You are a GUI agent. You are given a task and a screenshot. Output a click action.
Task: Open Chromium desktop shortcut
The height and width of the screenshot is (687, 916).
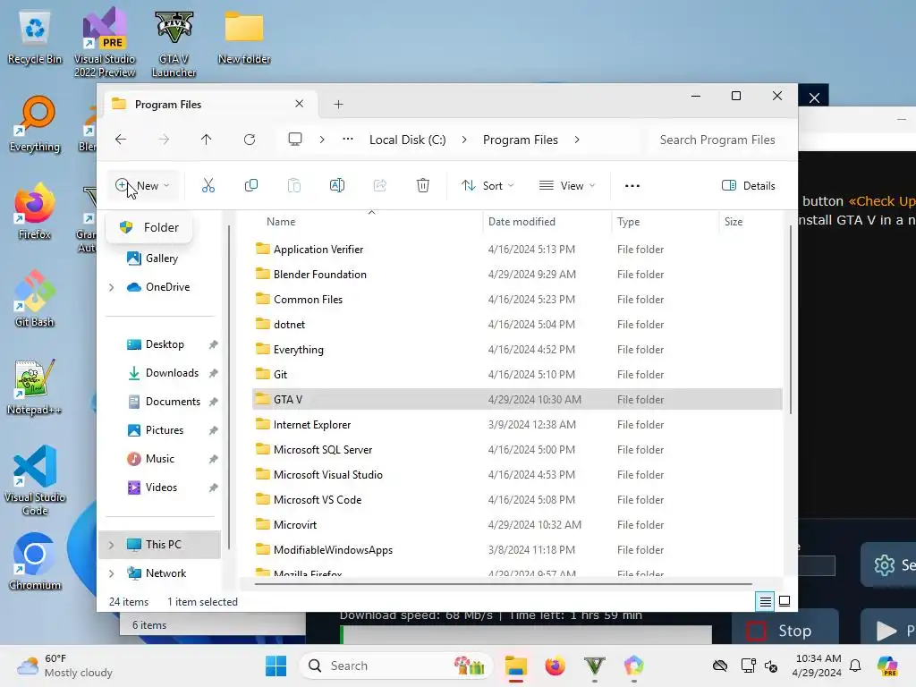pos(35,562)
